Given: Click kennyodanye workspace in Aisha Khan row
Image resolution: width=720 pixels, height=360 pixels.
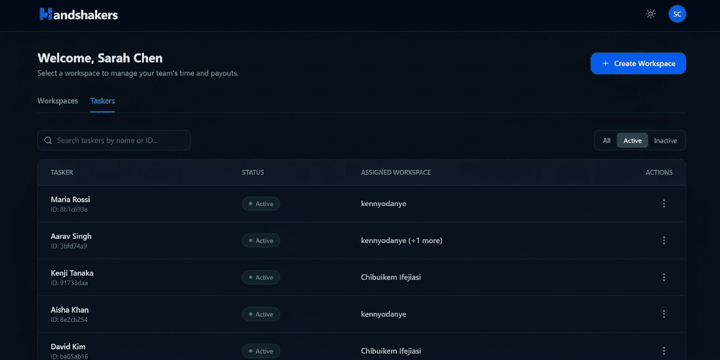Looking at the screenshot, I should click(383, 314).
